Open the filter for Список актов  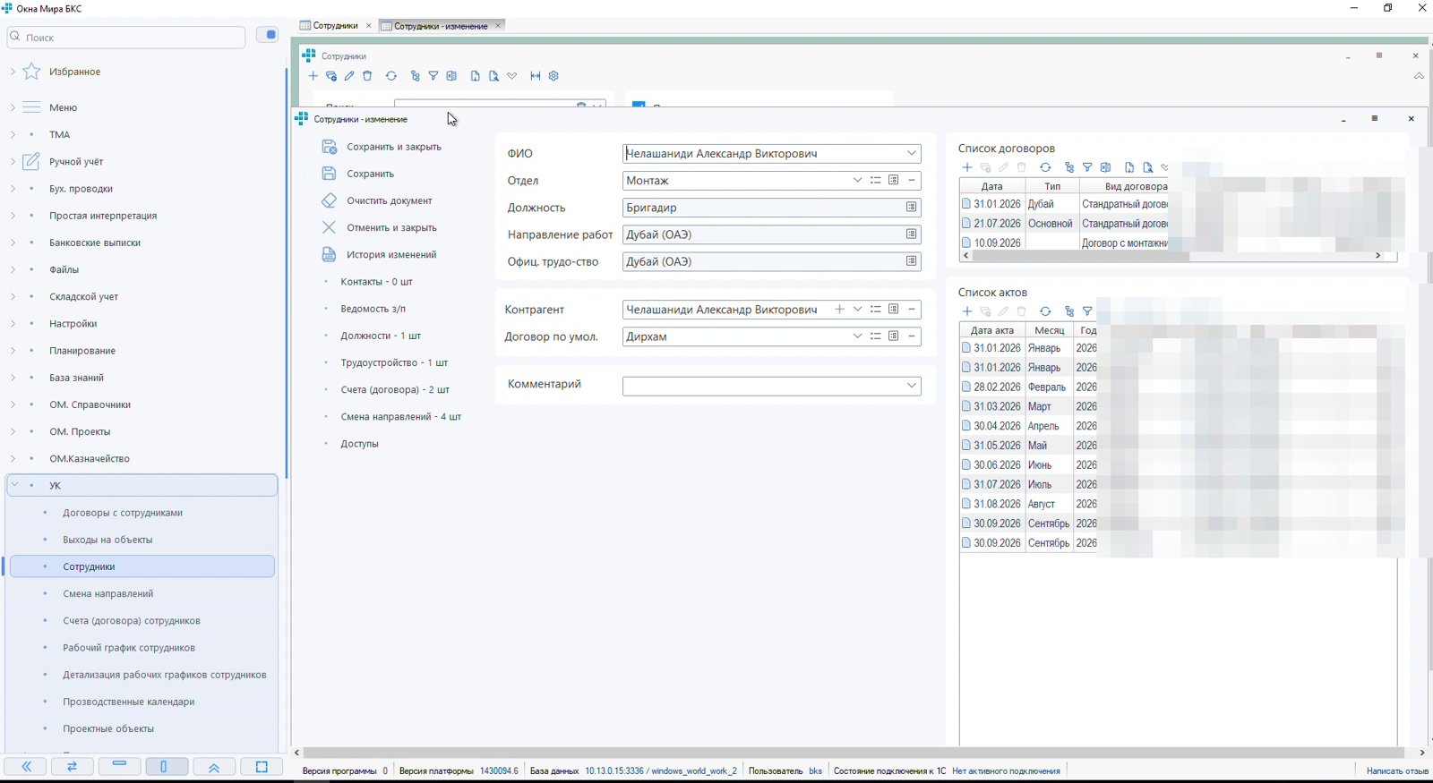1087,311
